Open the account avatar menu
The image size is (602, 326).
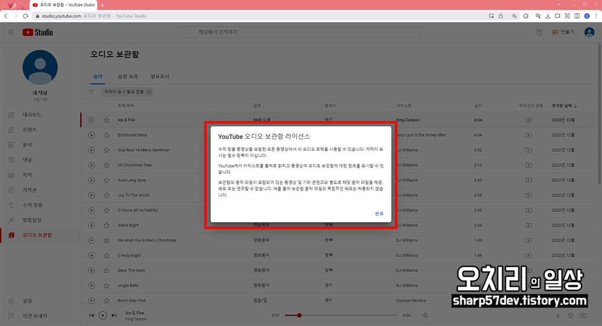(x=589, y=32)
